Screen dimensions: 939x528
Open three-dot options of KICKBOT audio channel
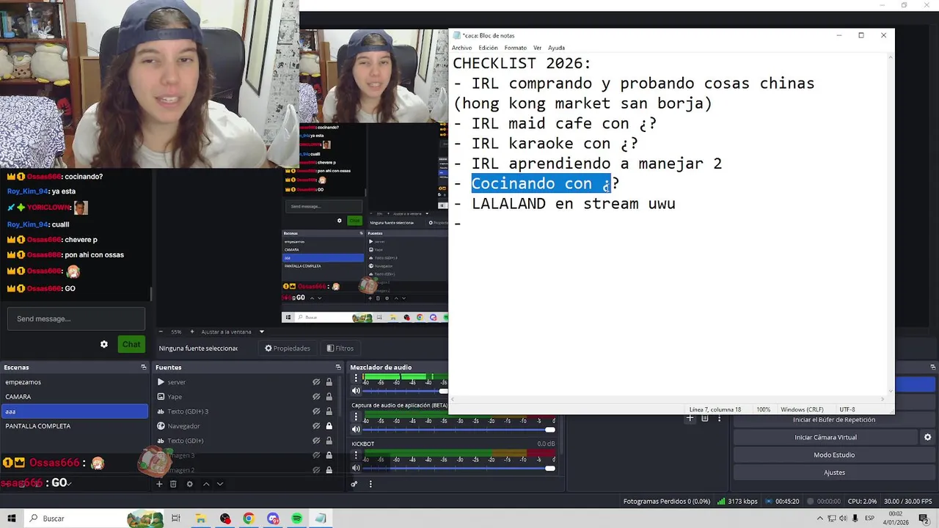357,456
